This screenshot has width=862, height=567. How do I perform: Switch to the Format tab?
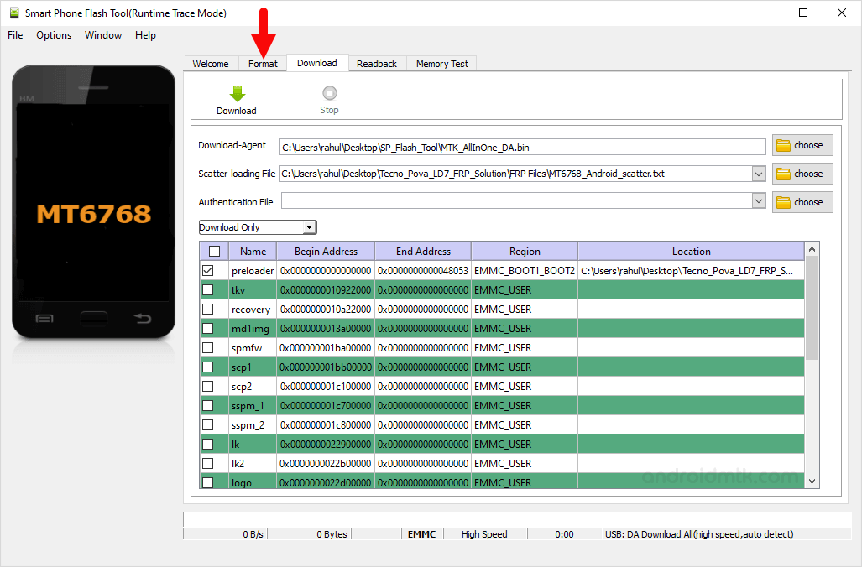point(262,63)
